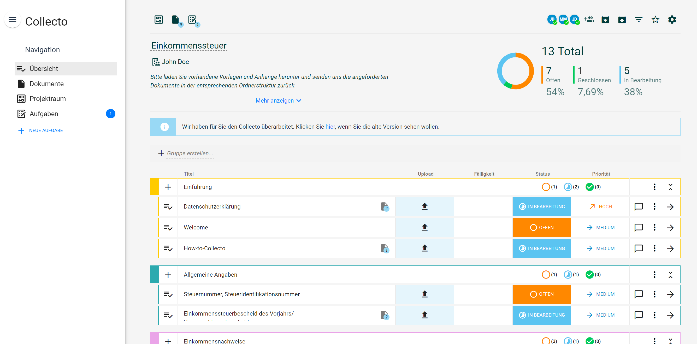Toggle IN BEARBEITUNG status on Einkommenssteuerbescheid row
The height and width of the screenshot is (344, 697).
541,315
